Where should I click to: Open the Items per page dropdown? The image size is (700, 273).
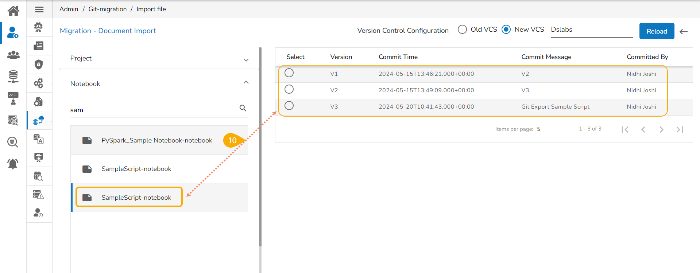tap(549, 129)
